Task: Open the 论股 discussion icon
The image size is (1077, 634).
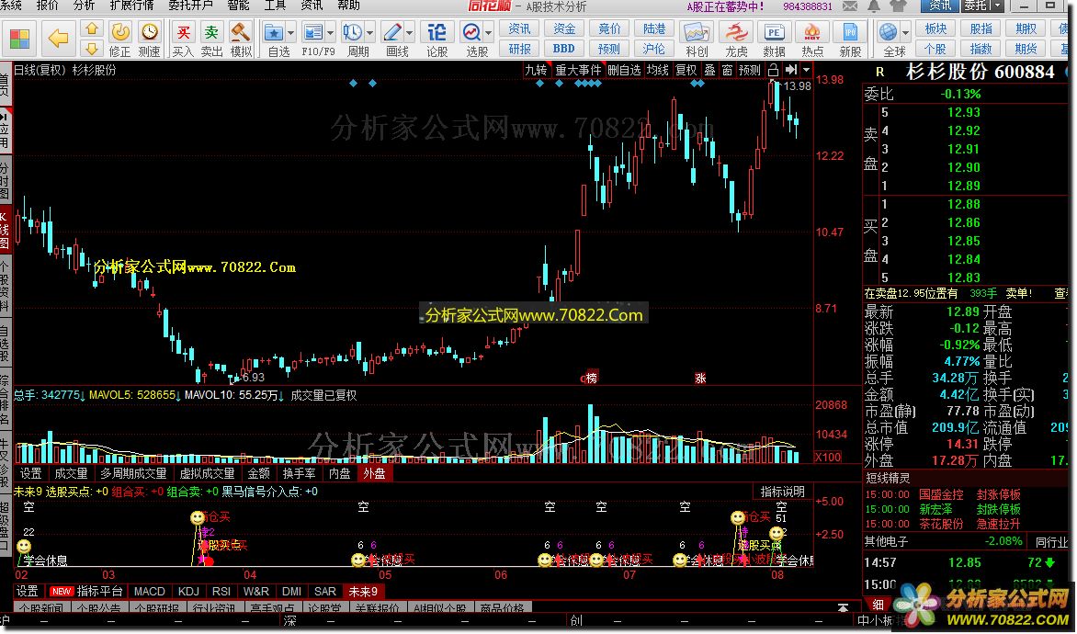Action: [436, 32]
